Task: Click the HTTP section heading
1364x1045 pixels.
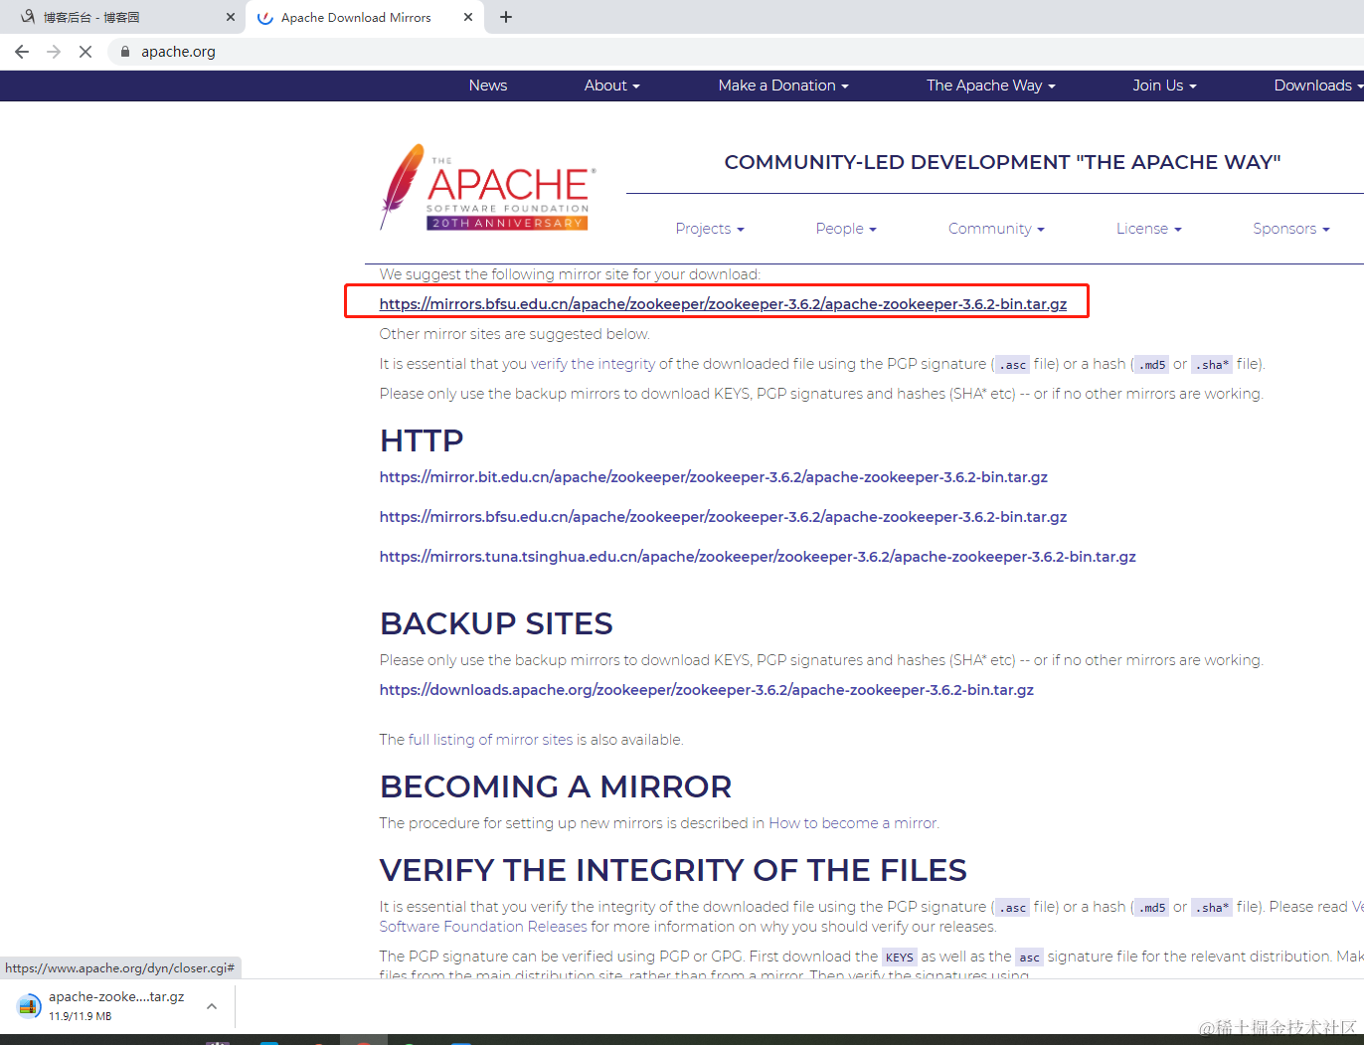Action: (x=422, y=440)
